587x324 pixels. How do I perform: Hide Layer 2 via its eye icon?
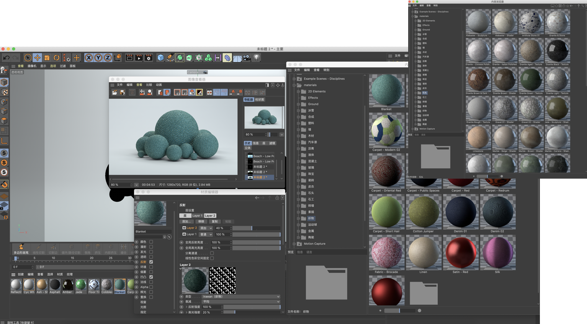184,228
